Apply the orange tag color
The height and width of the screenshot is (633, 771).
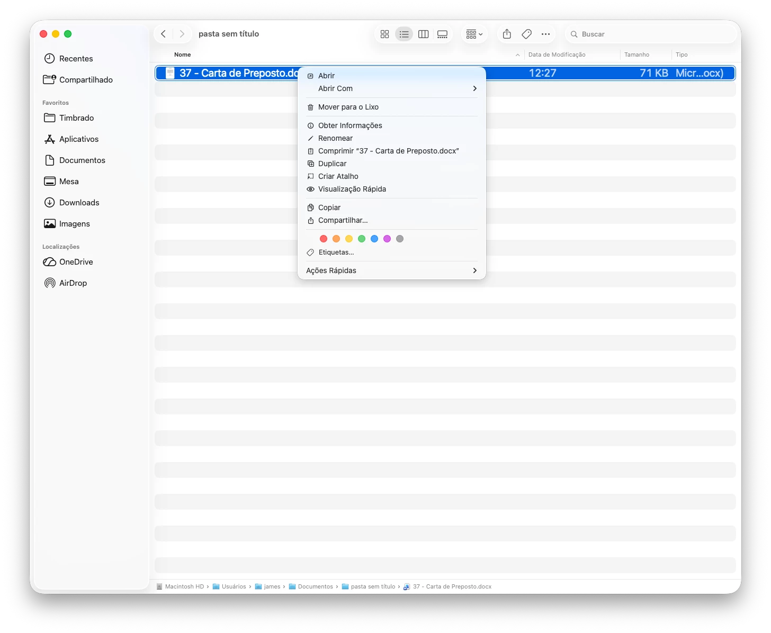(336, 239)
